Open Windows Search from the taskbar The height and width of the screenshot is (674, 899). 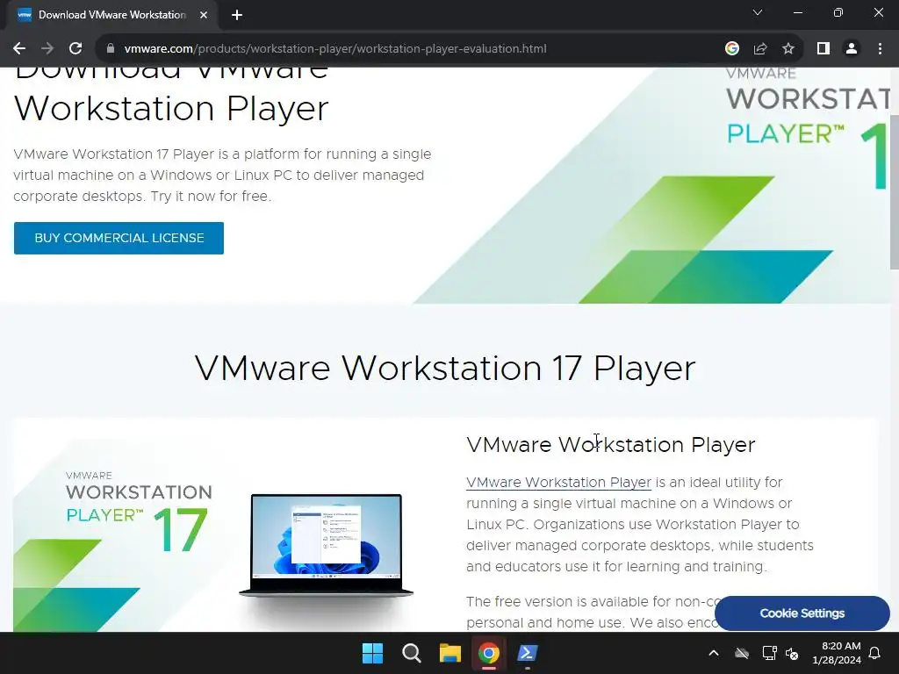pyautogui.click(x=411, y=653)
